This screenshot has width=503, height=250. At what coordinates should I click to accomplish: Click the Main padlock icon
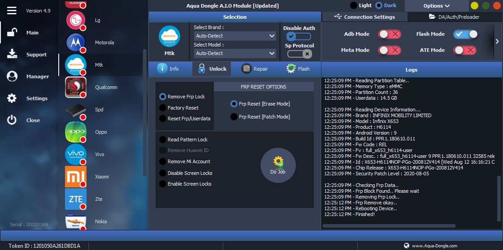click(12, 32)
